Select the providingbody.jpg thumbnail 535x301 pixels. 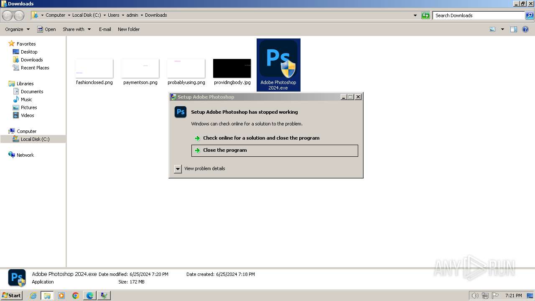(x=232, y=69)
